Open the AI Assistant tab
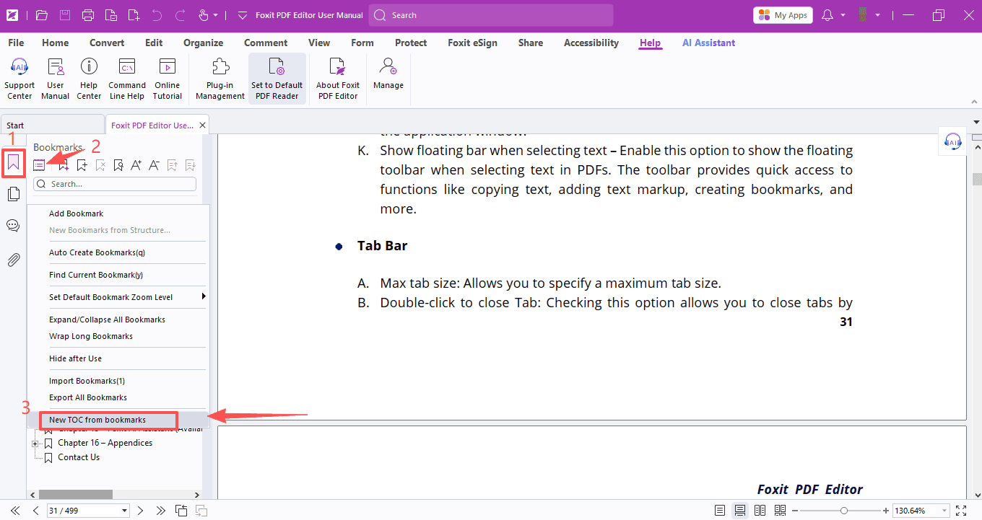The height and width of the screenshot is (520, 982). coord(708,43)
